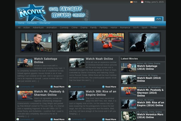Click Read More text under the Noah post
Image resolution: width=181 pixels, height=121 pixels.
click(111, 87)
